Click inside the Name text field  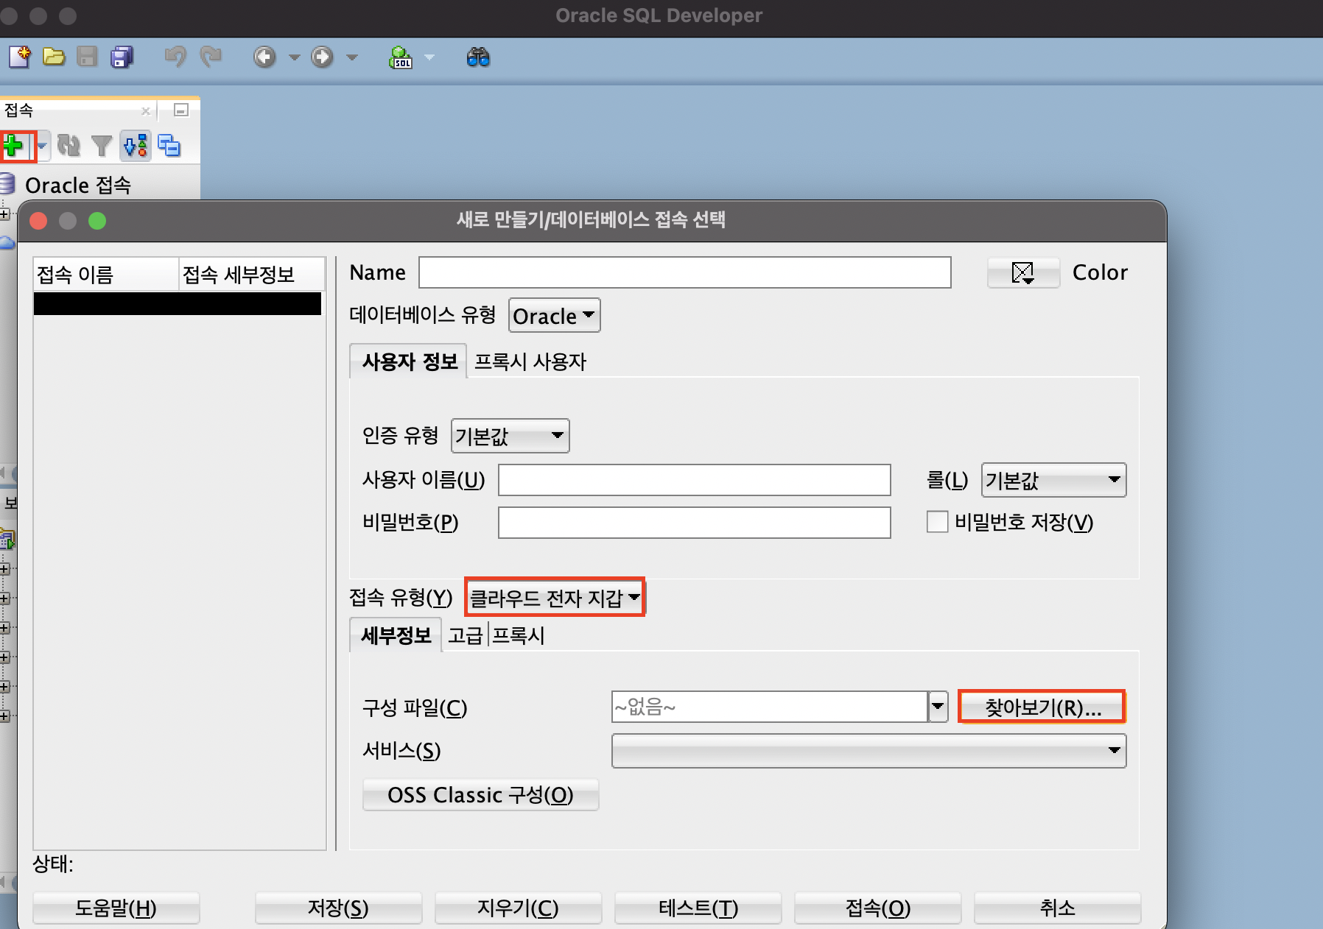pyautogui.click(x=684, y=272)
